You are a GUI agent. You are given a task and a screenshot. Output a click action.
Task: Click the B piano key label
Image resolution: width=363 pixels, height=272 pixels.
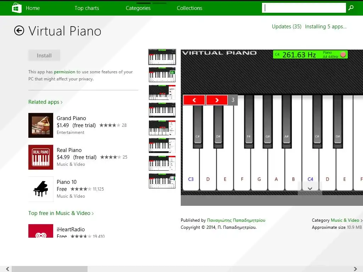pyautogui.click(x=293, y=179)
